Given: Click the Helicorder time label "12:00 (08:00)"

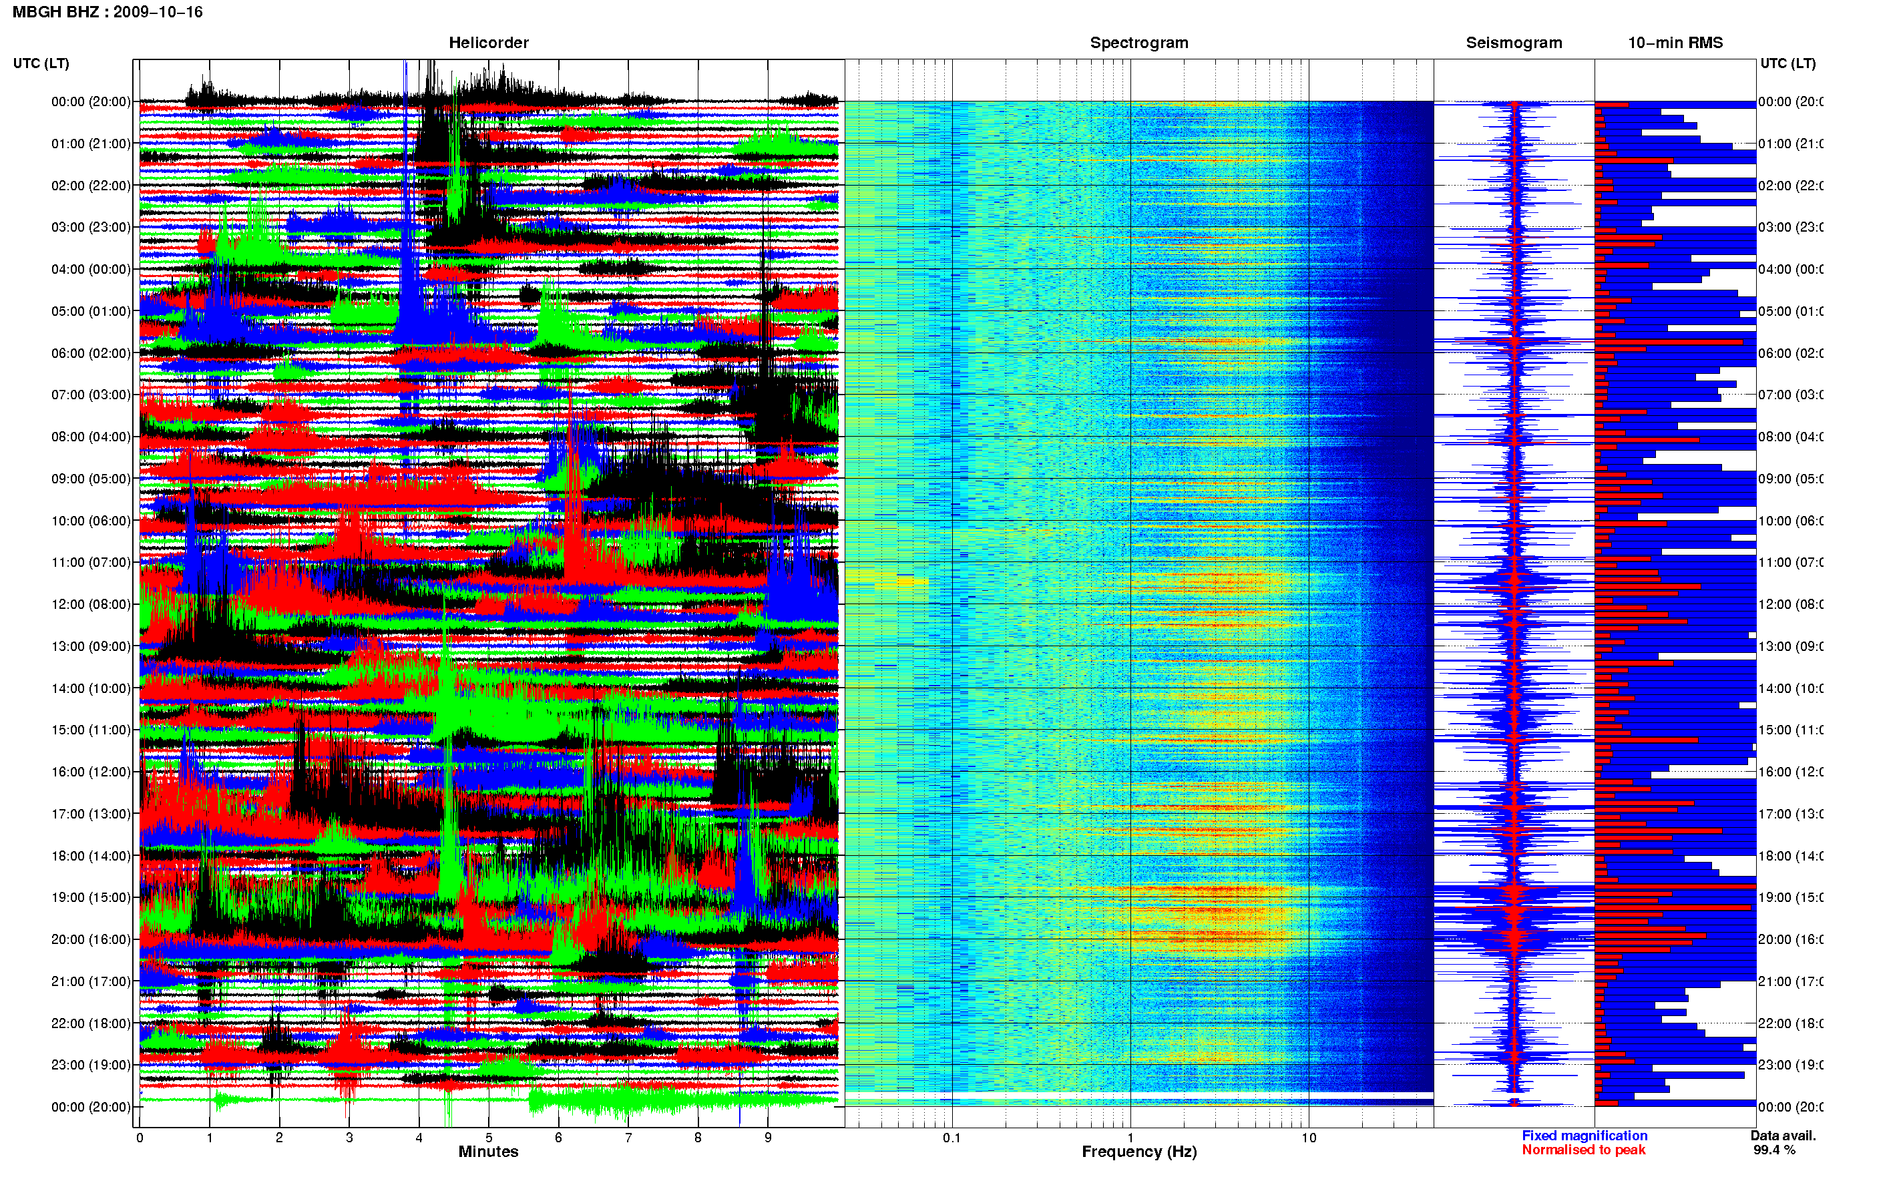Looking at the screenshot, I should (x=91, y=604).
